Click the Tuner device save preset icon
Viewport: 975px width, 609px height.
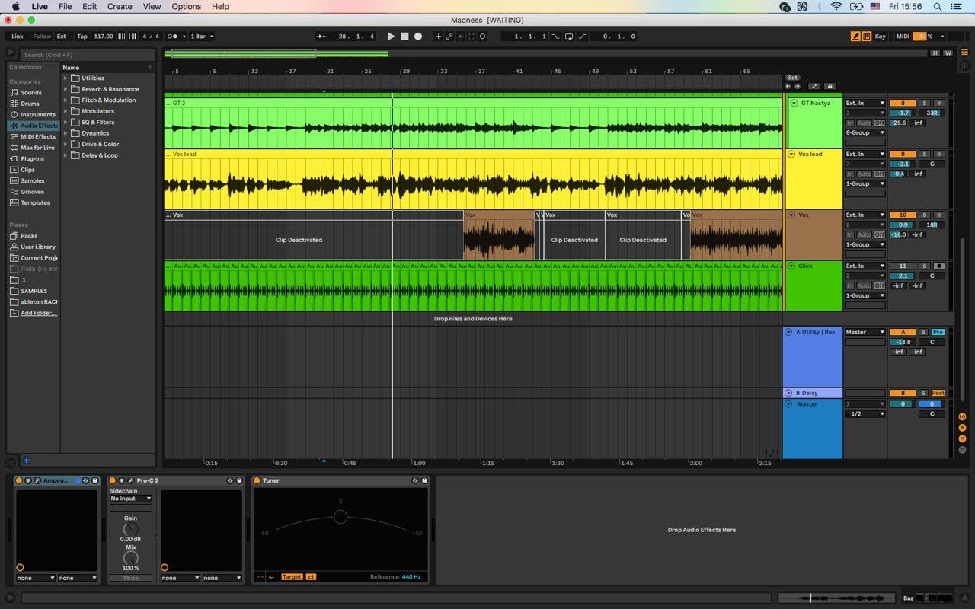coord(425,480)
